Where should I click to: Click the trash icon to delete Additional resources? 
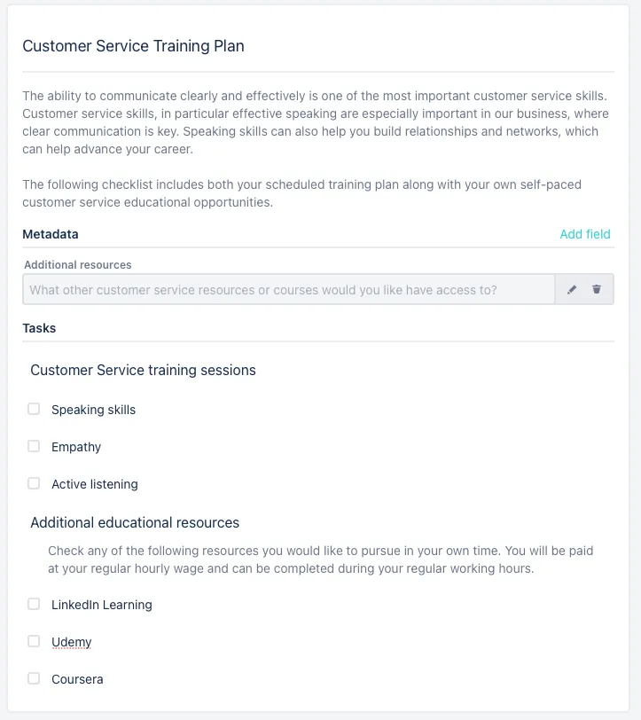point(597,288)
